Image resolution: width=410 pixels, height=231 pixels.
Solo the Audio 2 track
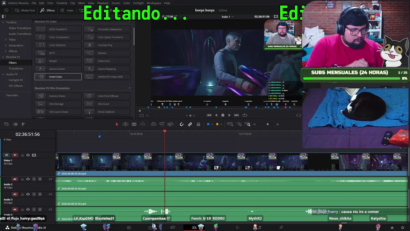pos(34,179)
